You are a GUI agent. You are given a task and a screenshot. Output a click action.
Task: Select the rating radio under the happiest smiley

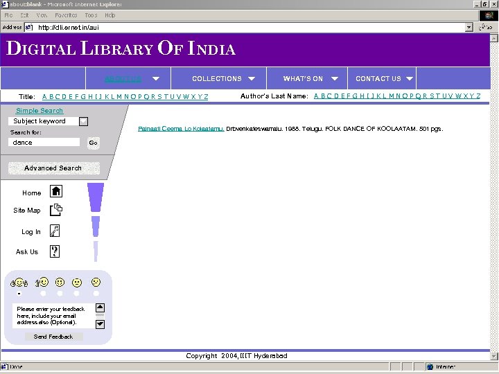(x=19, y=294)
